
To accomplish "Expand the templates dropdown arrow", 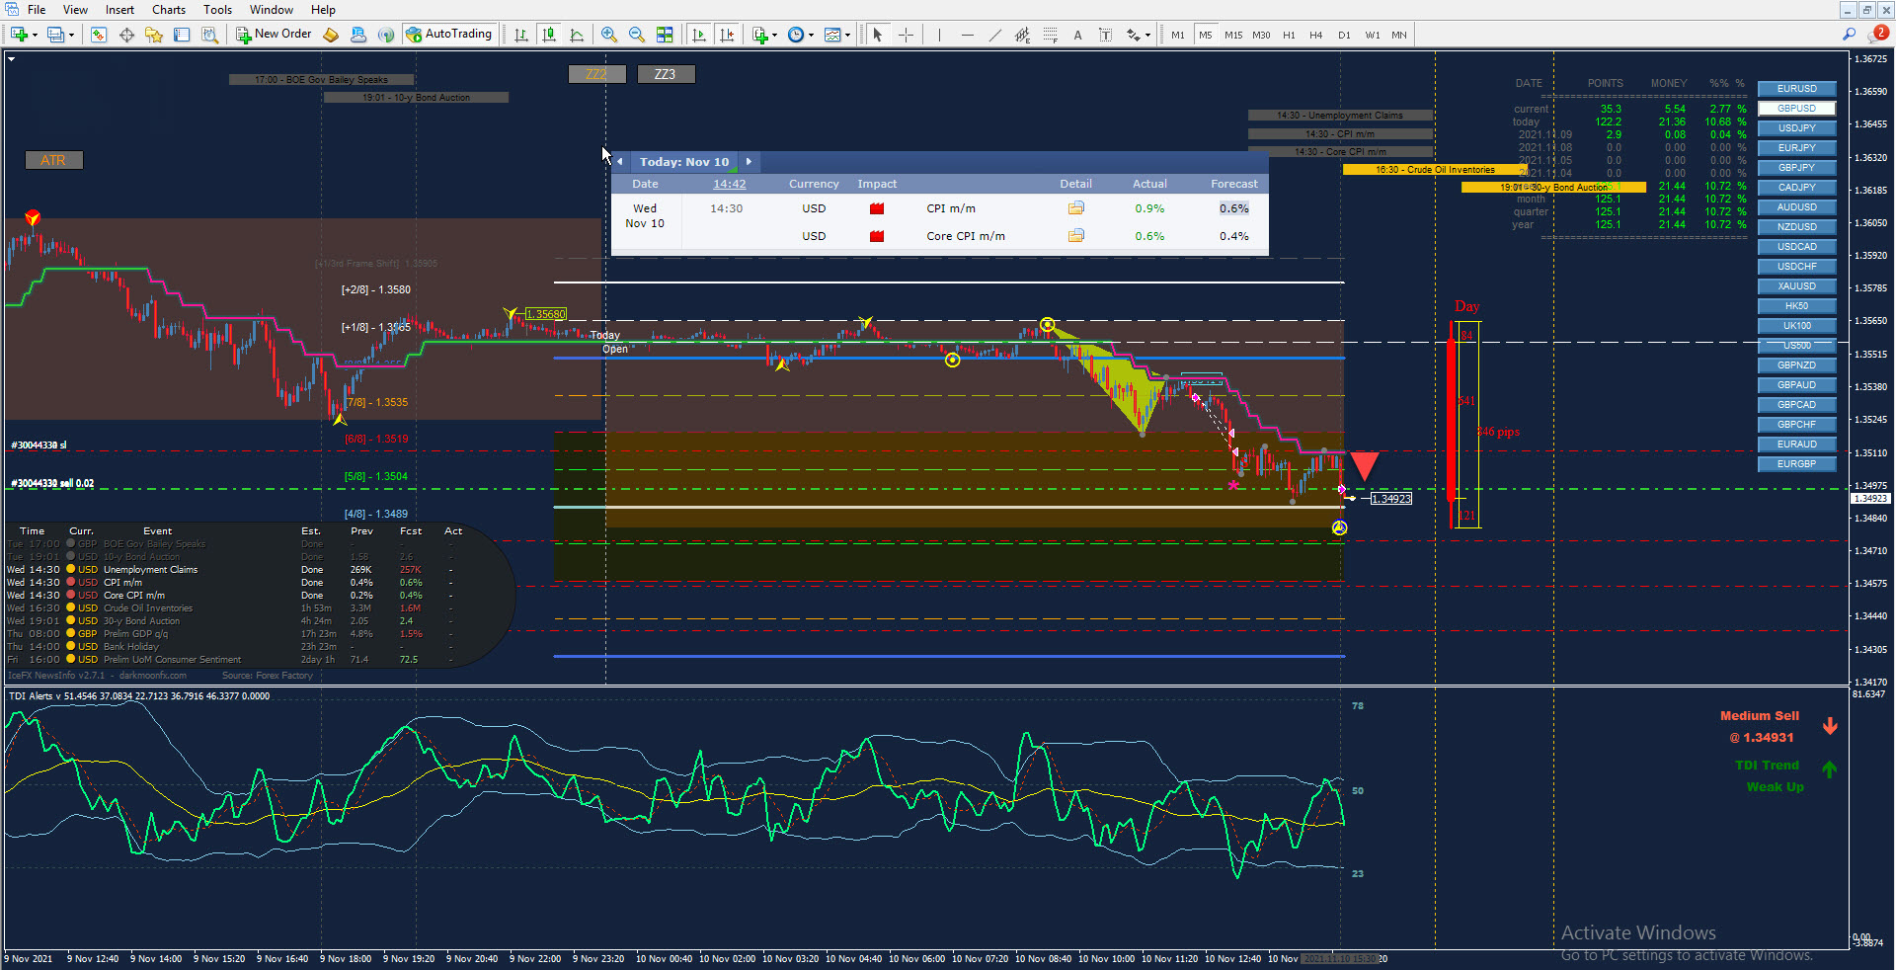I will [x=848, y=35].
